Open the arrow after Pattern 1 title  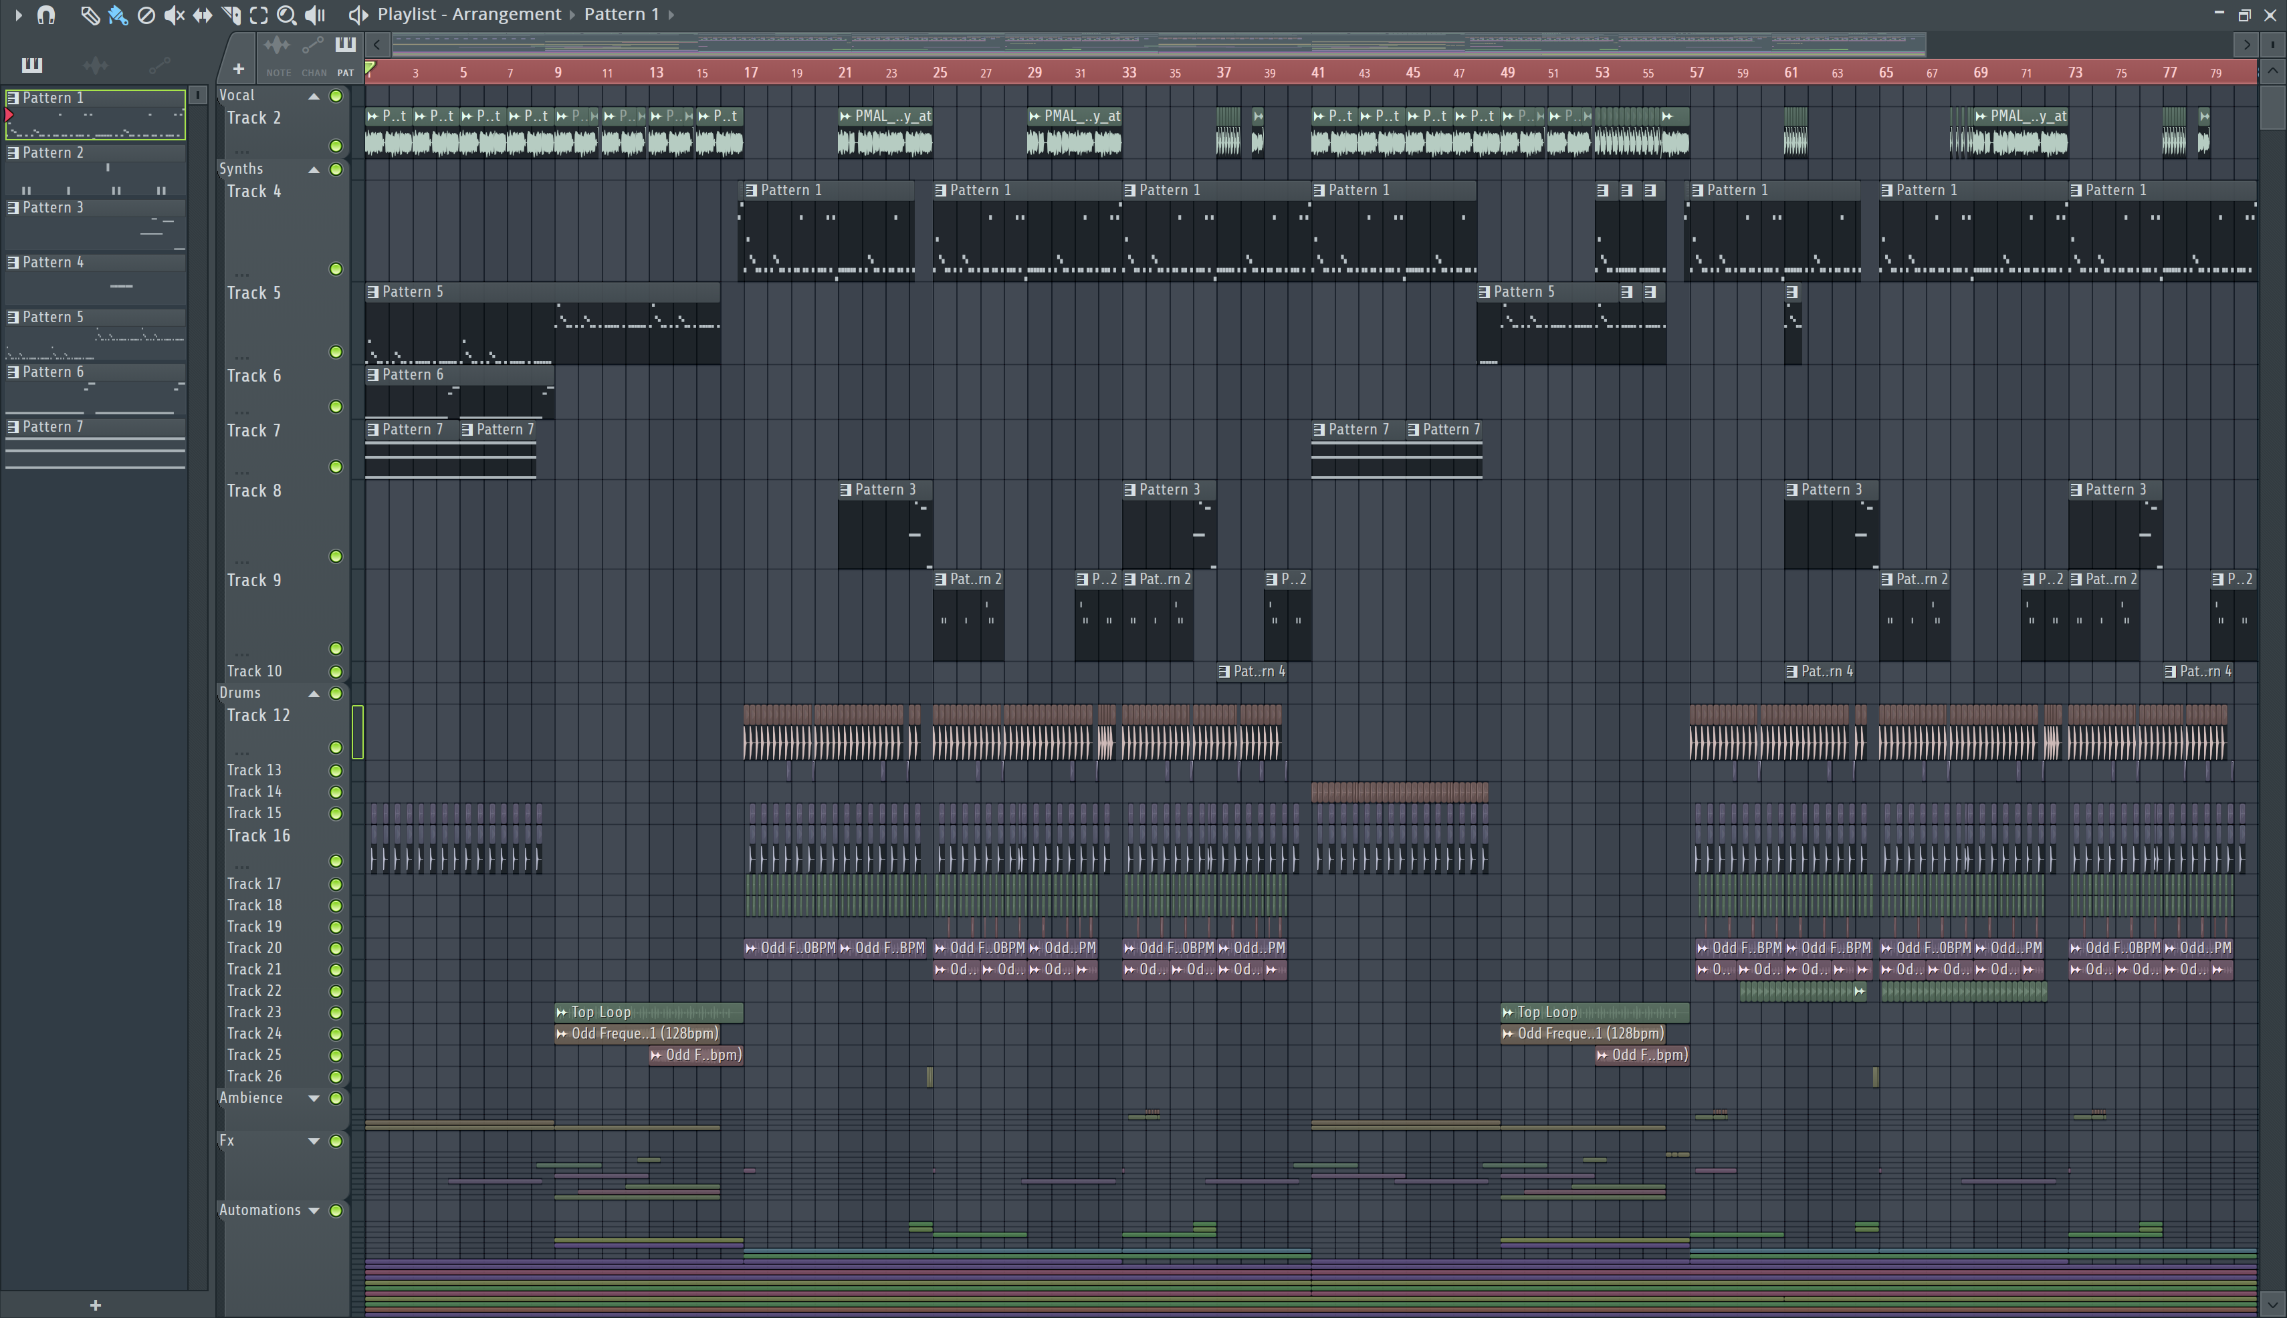pos(670,15)
